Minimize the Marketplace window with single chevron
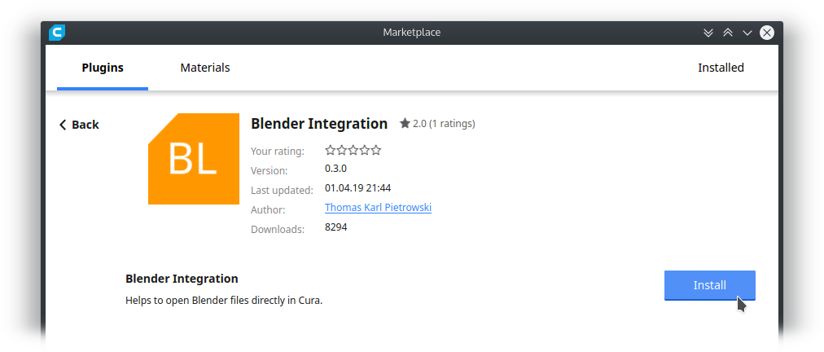The width and height of the screenshot is (824, 352). (747, 33)
